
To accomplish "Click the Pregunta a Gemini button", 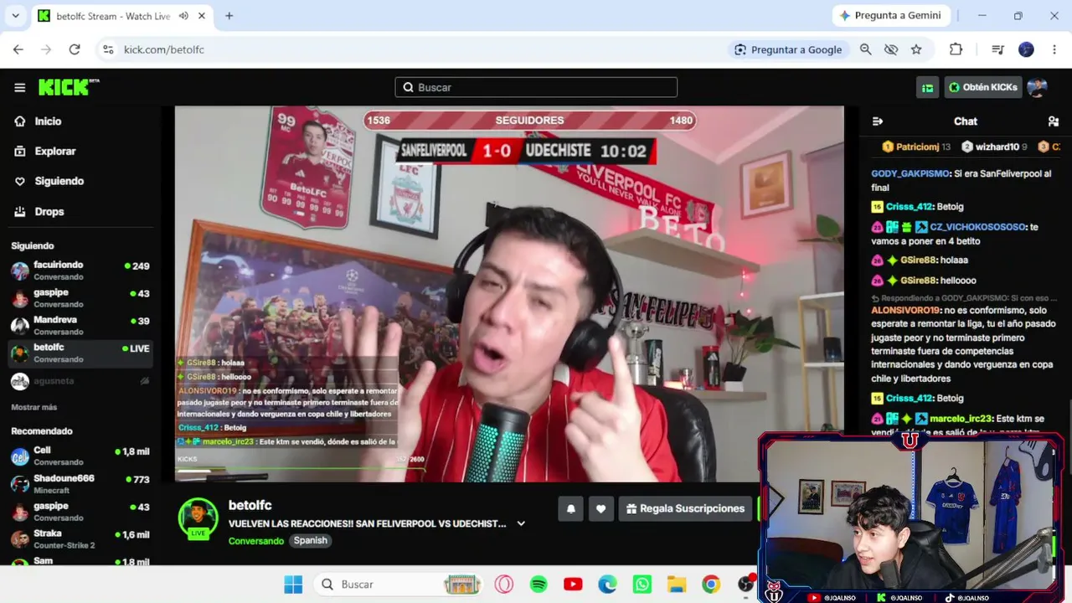I will pyautogui.click(x=890, y=16).
